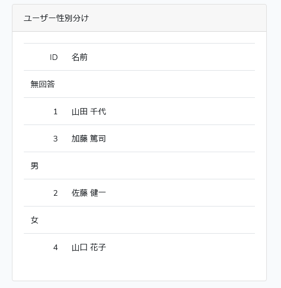Click the ユーザー性別分け card header

[139, 18]
